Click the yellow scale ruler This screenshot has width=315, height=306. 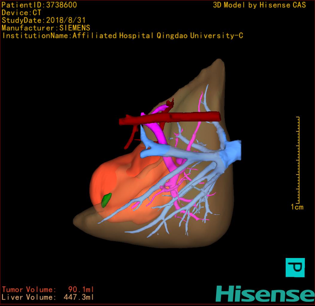point(298,160)
